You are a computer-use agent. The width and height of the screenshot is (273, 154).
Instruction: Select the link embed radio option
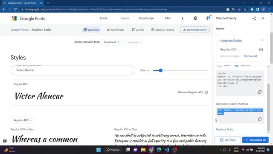coord(220,65)
